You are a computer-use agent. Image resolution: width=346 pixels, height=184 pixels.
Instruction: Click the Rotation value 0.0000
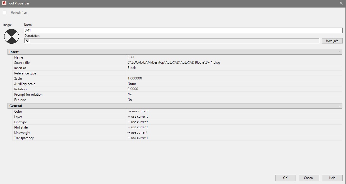[133, 89]
